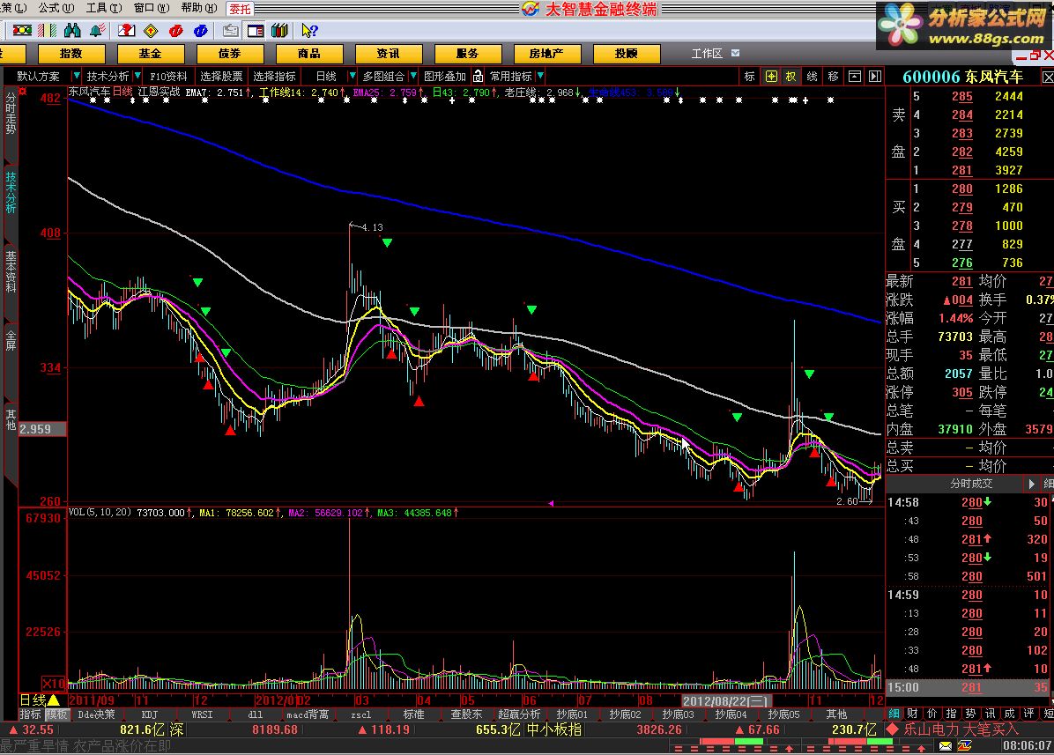1054x755 pixels.
Task: Open the binoculars search tool
Action: point(72,30)
